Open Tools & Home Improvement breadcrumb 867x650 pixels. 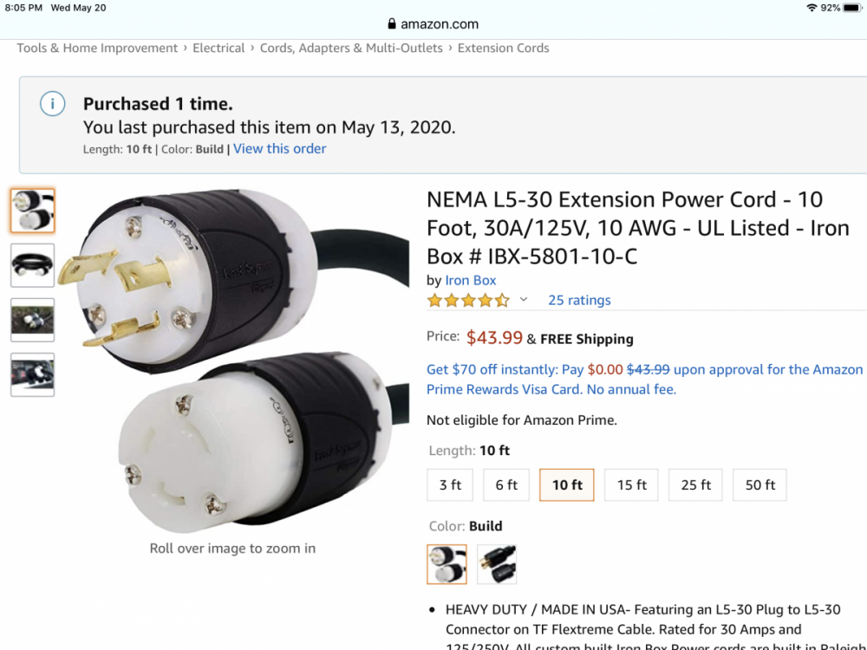[x=97, y=49]
